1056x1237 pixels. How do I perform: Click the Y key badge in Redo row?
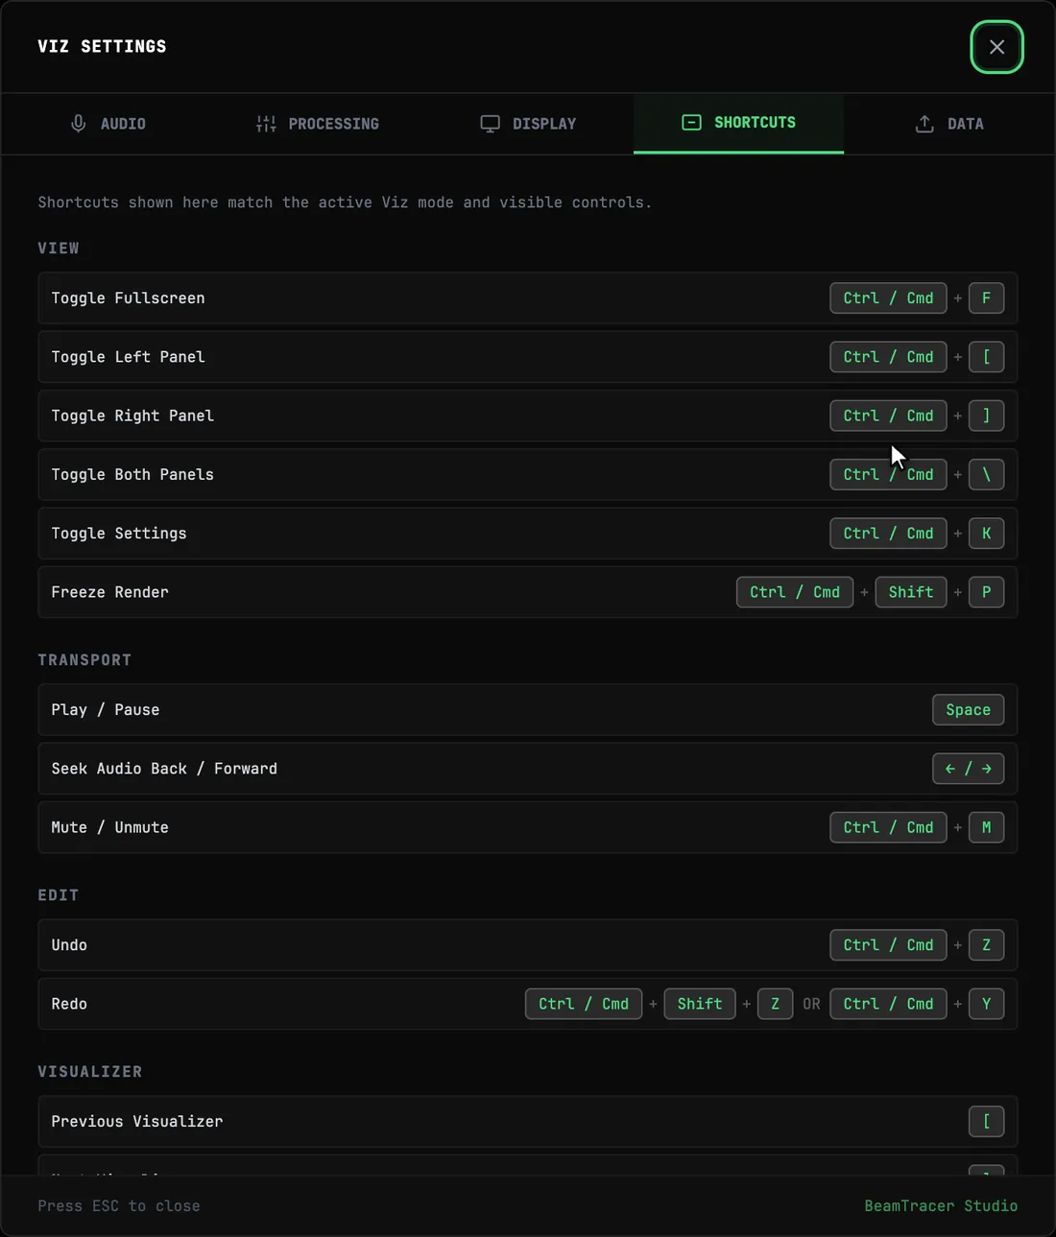(x=986, y=1004)
